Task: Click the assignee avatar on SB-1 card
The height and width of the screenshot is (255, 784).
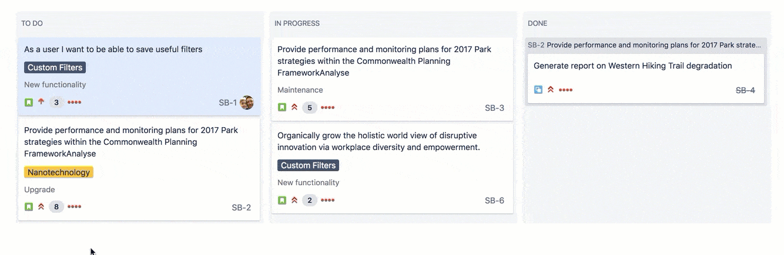Action: tap(247, 103)
